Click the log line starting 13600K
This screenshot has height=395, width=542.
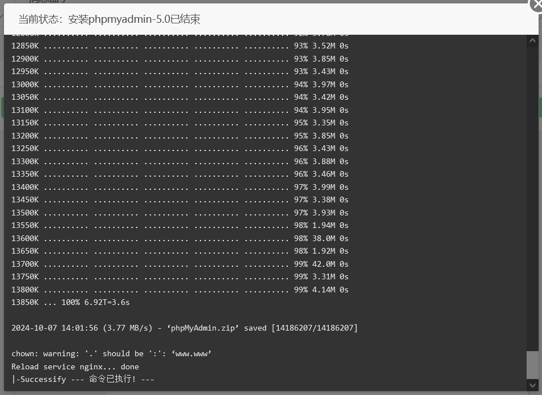tap(180, 238)
